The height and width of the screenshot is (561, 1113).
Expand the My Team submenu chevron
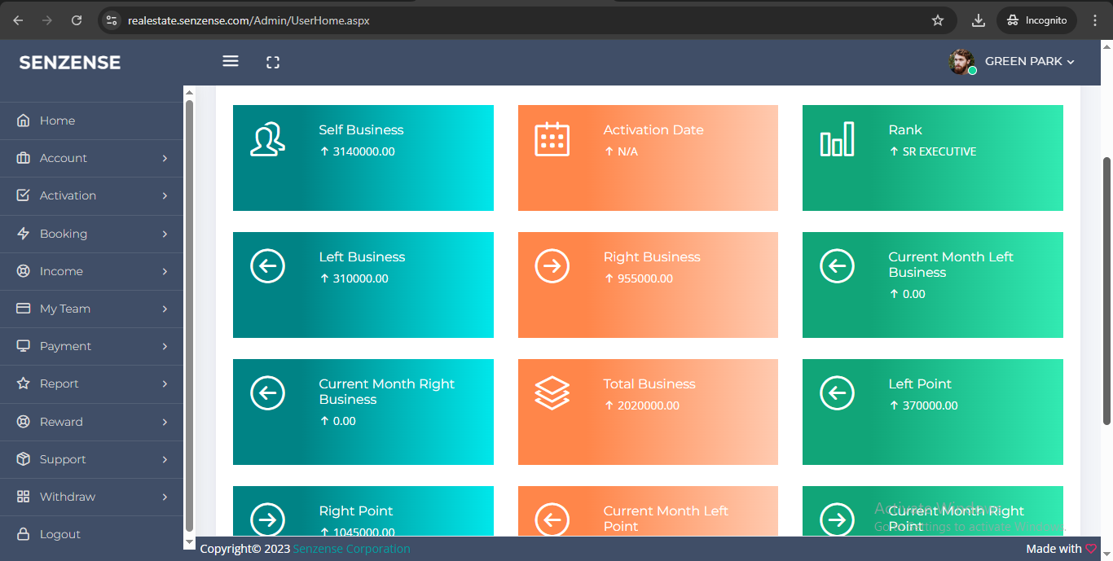165,309
